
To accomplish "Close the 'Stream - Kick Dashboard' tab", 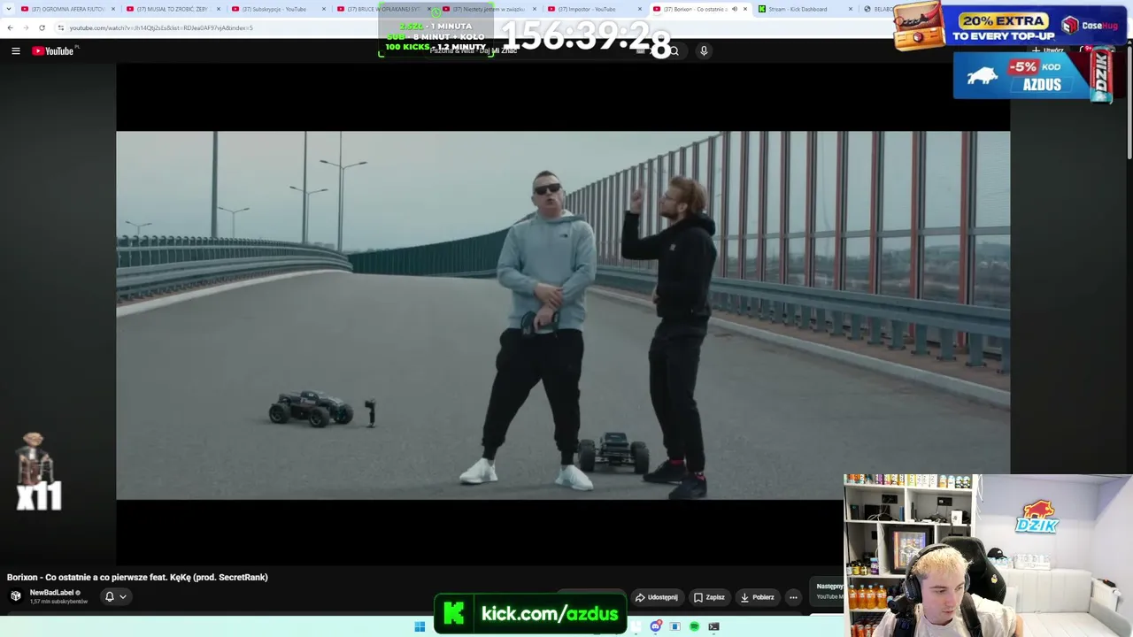I will (x=851, y=9).
